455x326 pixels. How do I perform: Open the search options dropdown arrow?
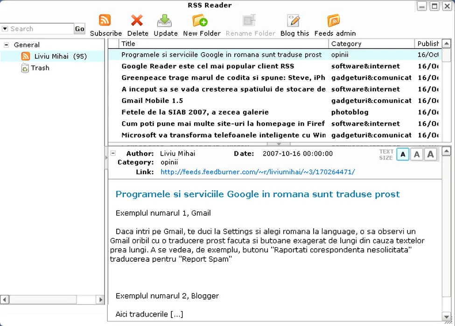[x=5, y=29]
